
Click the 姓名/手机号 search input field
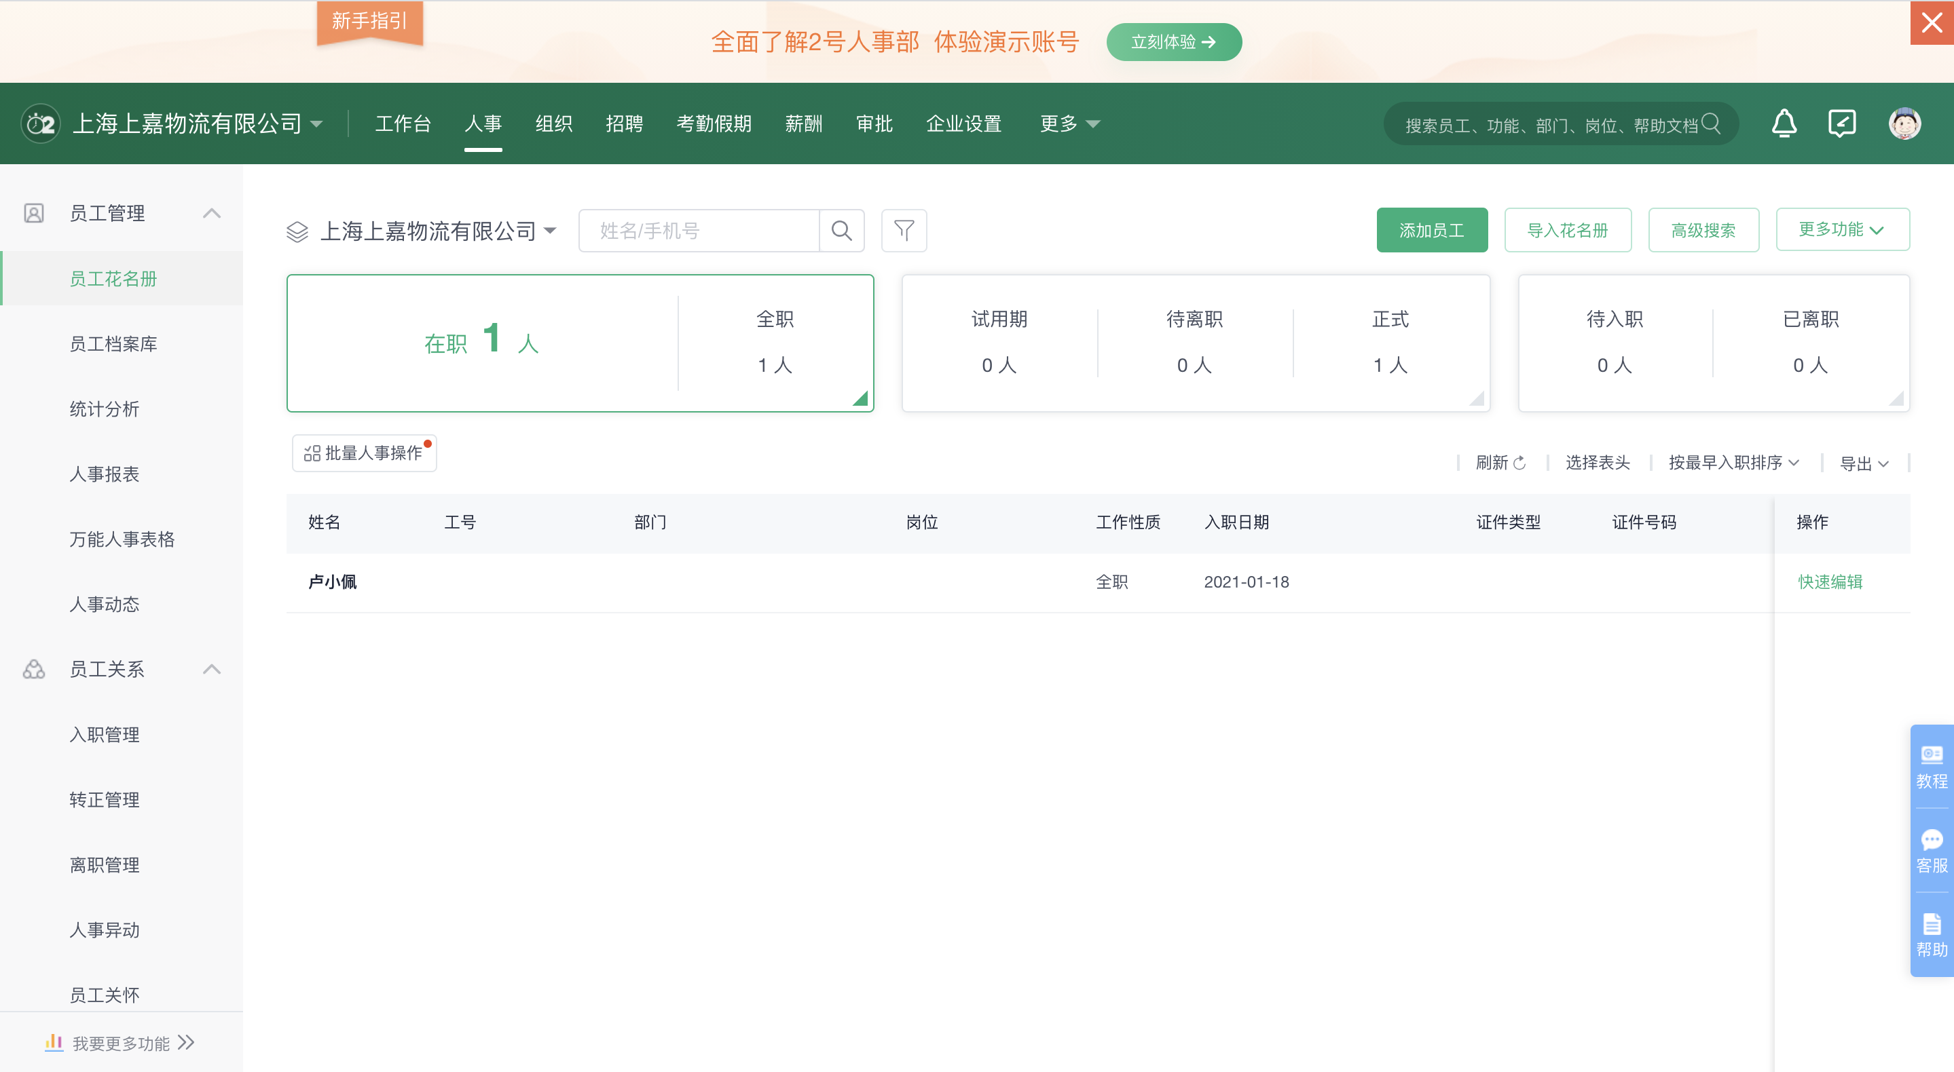pos(698,231)
